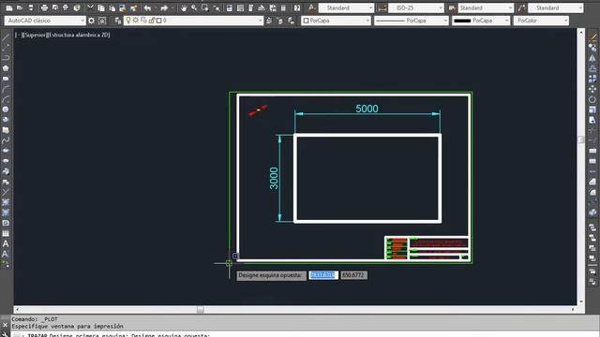The width and height of the screenshot is (600, 337).
Task: Close the command line with X
Action: (5, 325)
